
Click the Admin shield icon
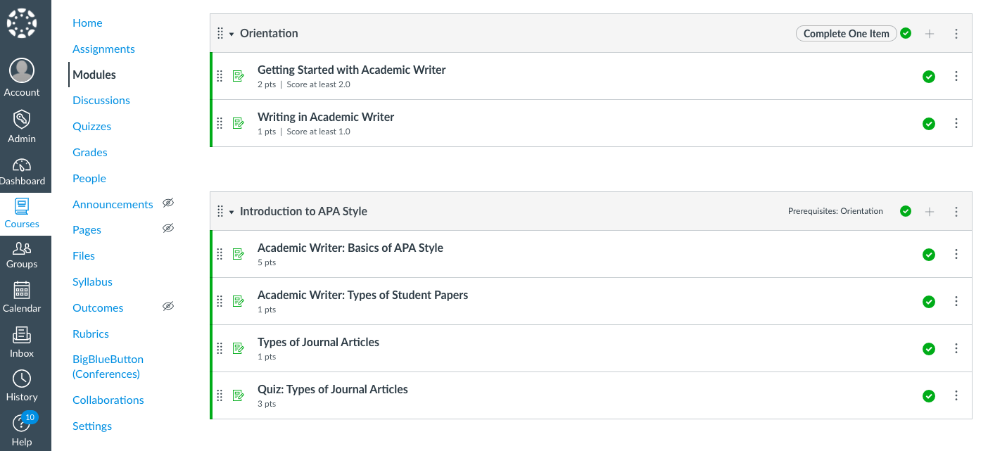pyautogui.click(x=22, y=119)
